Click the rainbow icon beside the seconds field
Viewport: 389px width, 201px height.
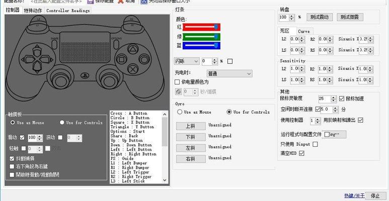pyautogui.click(x=178, y=92)
